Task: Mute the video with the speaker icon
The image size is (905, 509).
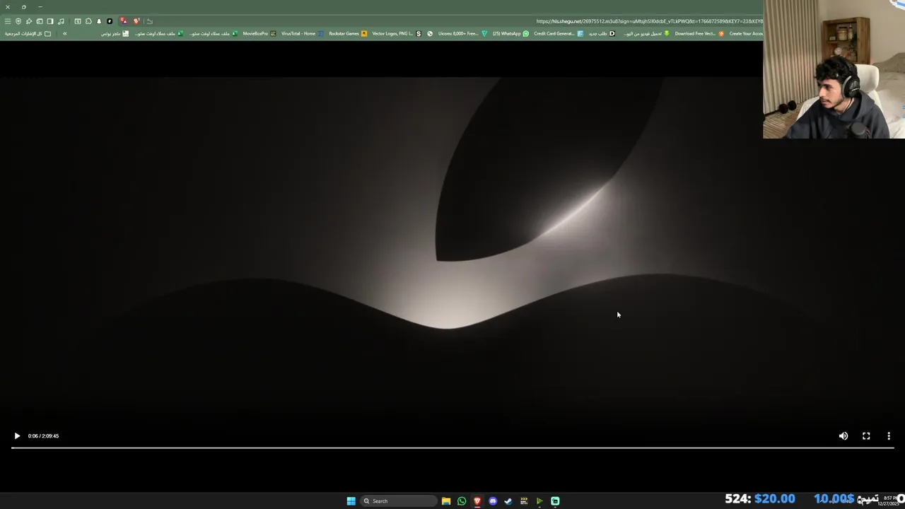Action: pos(843,436)
